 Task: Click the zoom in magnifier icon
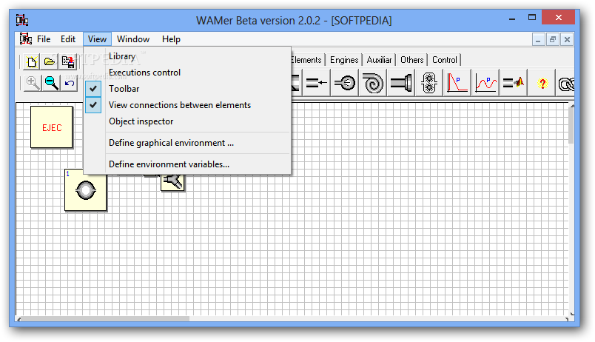coord(33,83)
